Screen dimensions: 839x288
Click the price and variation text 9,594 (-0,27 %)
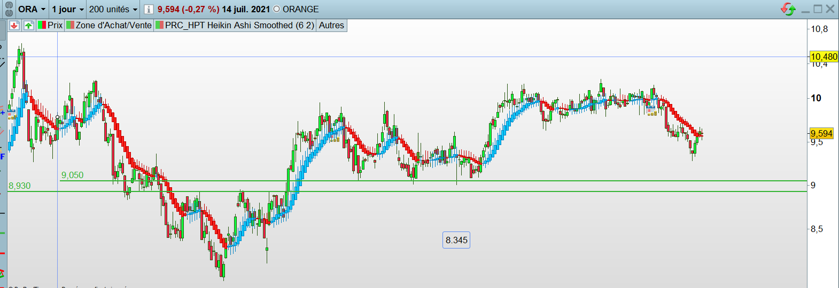click(188, 9)
